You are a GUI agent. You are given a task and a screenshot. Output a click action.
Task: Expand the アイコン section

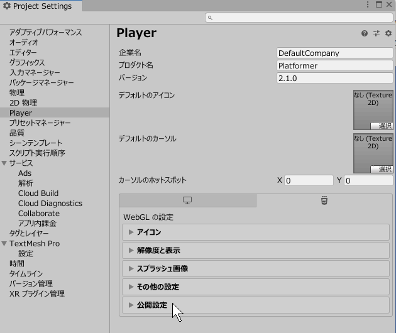click(256, 232)
